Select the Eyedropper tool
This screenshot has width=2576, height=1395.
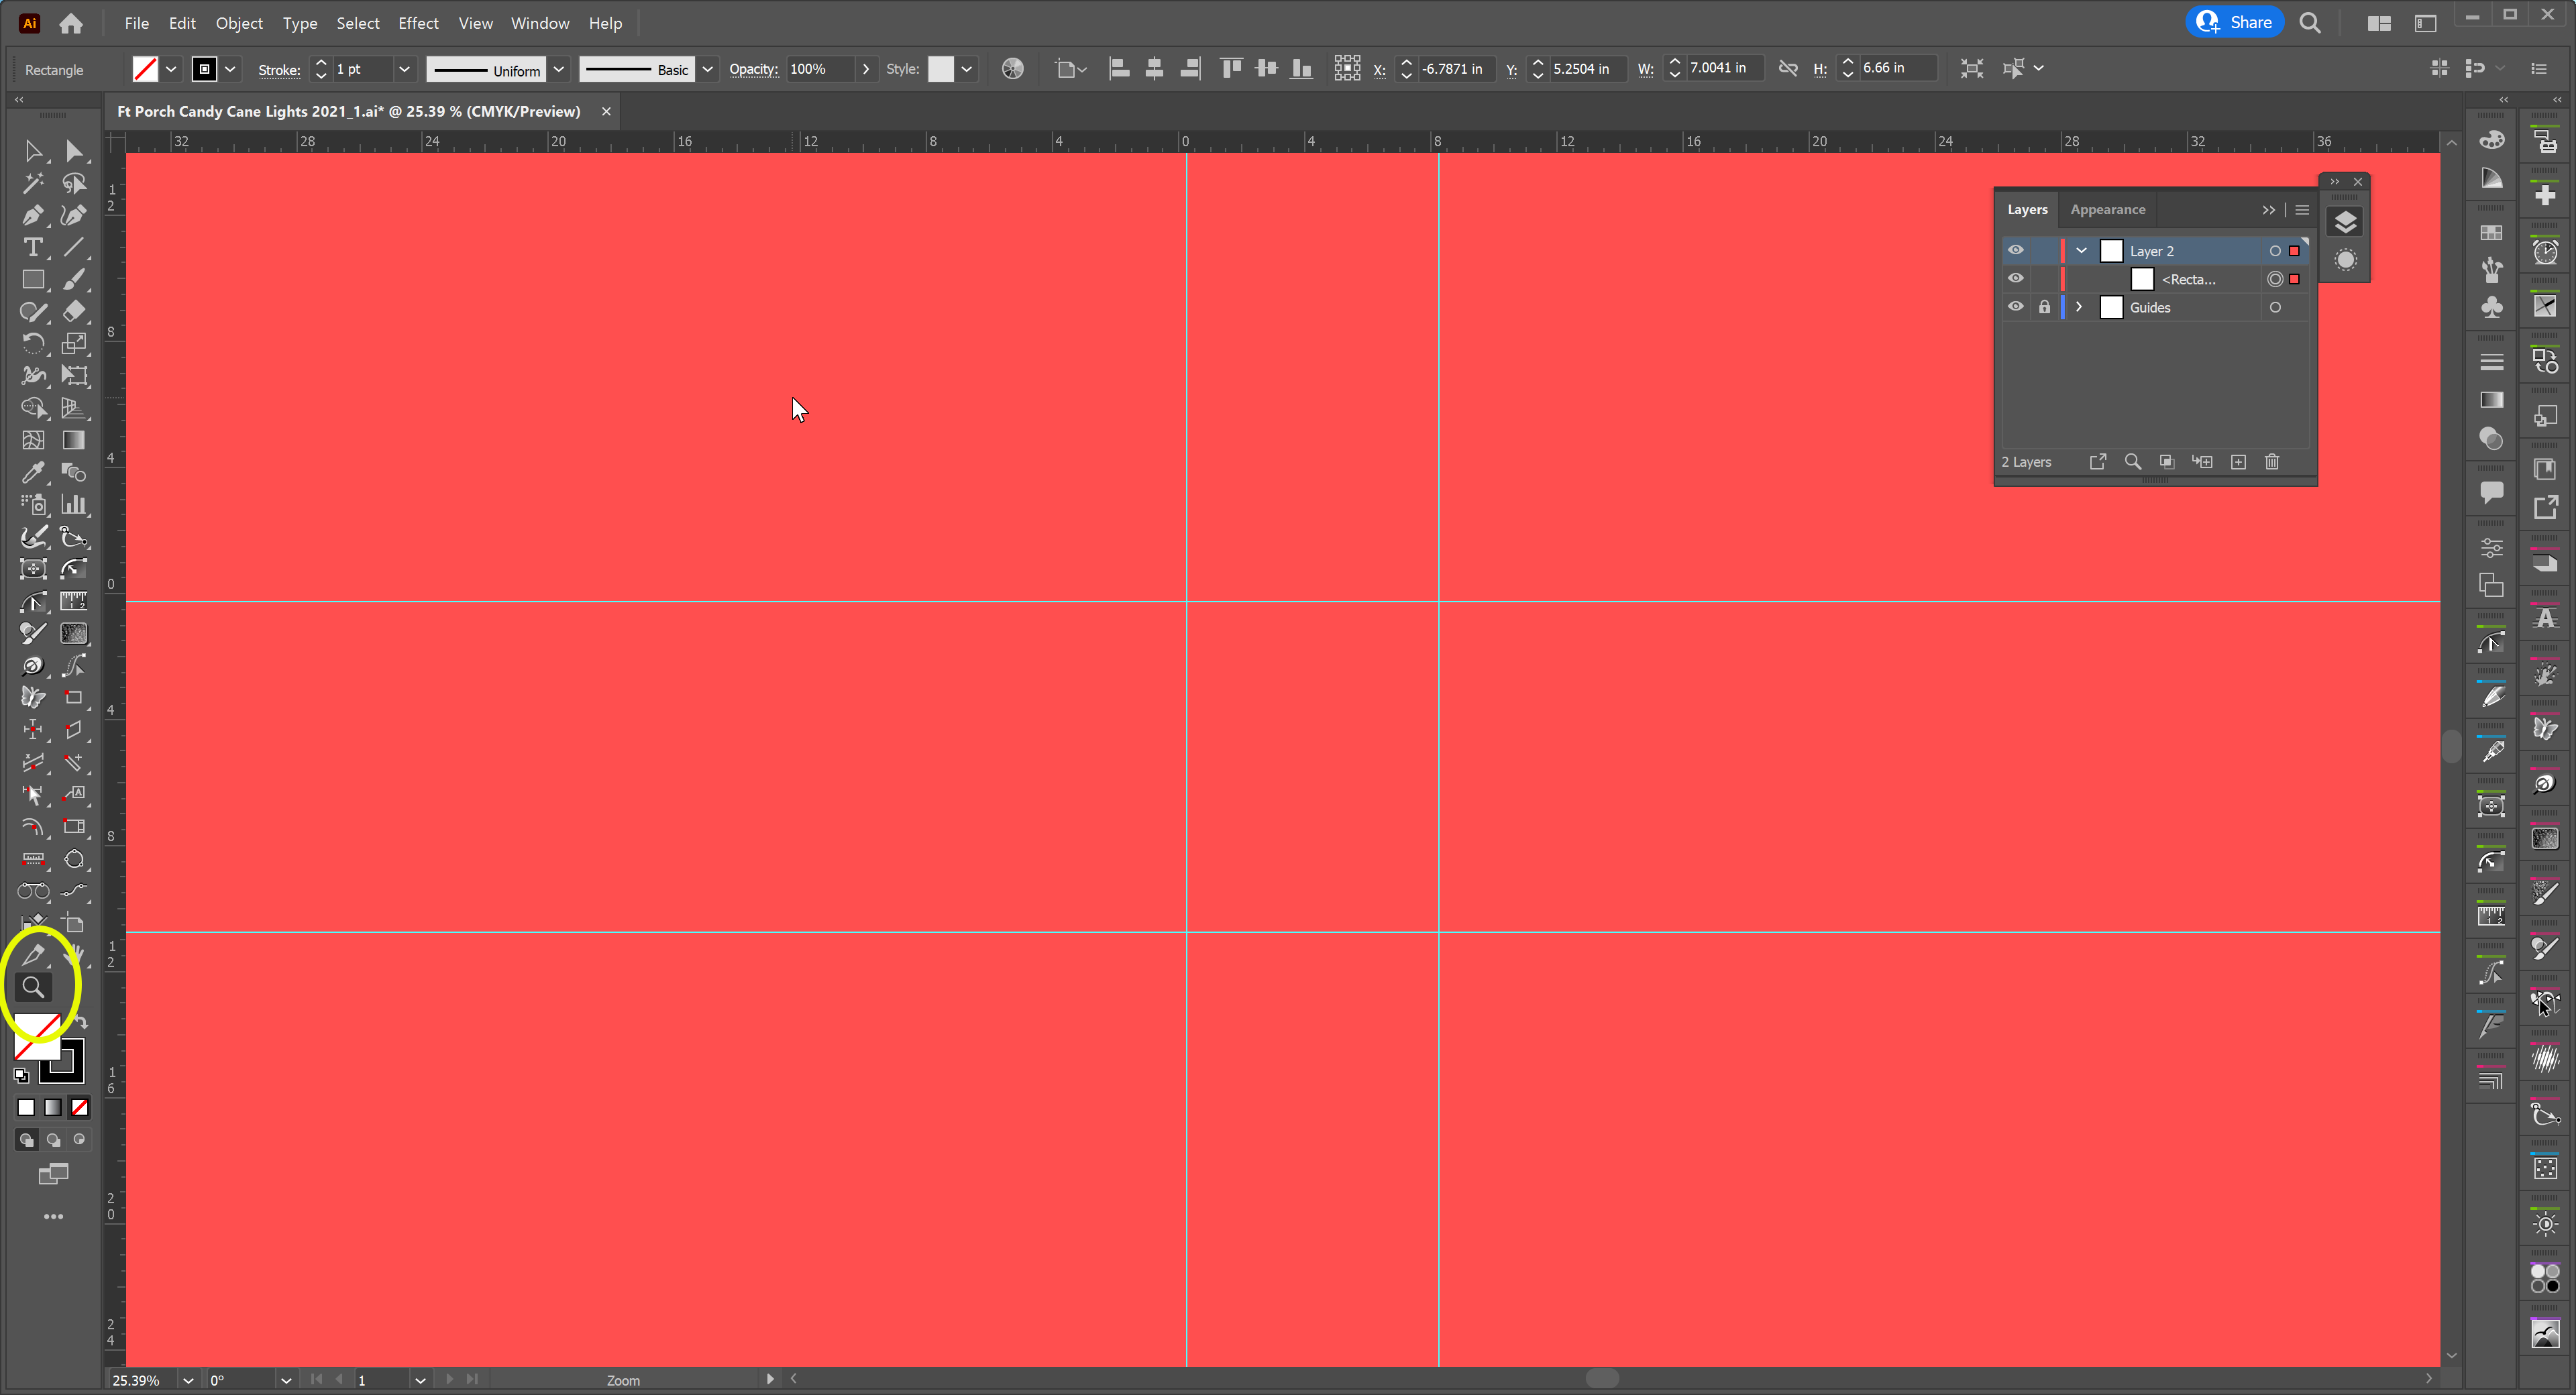click(x=33, y=473)
